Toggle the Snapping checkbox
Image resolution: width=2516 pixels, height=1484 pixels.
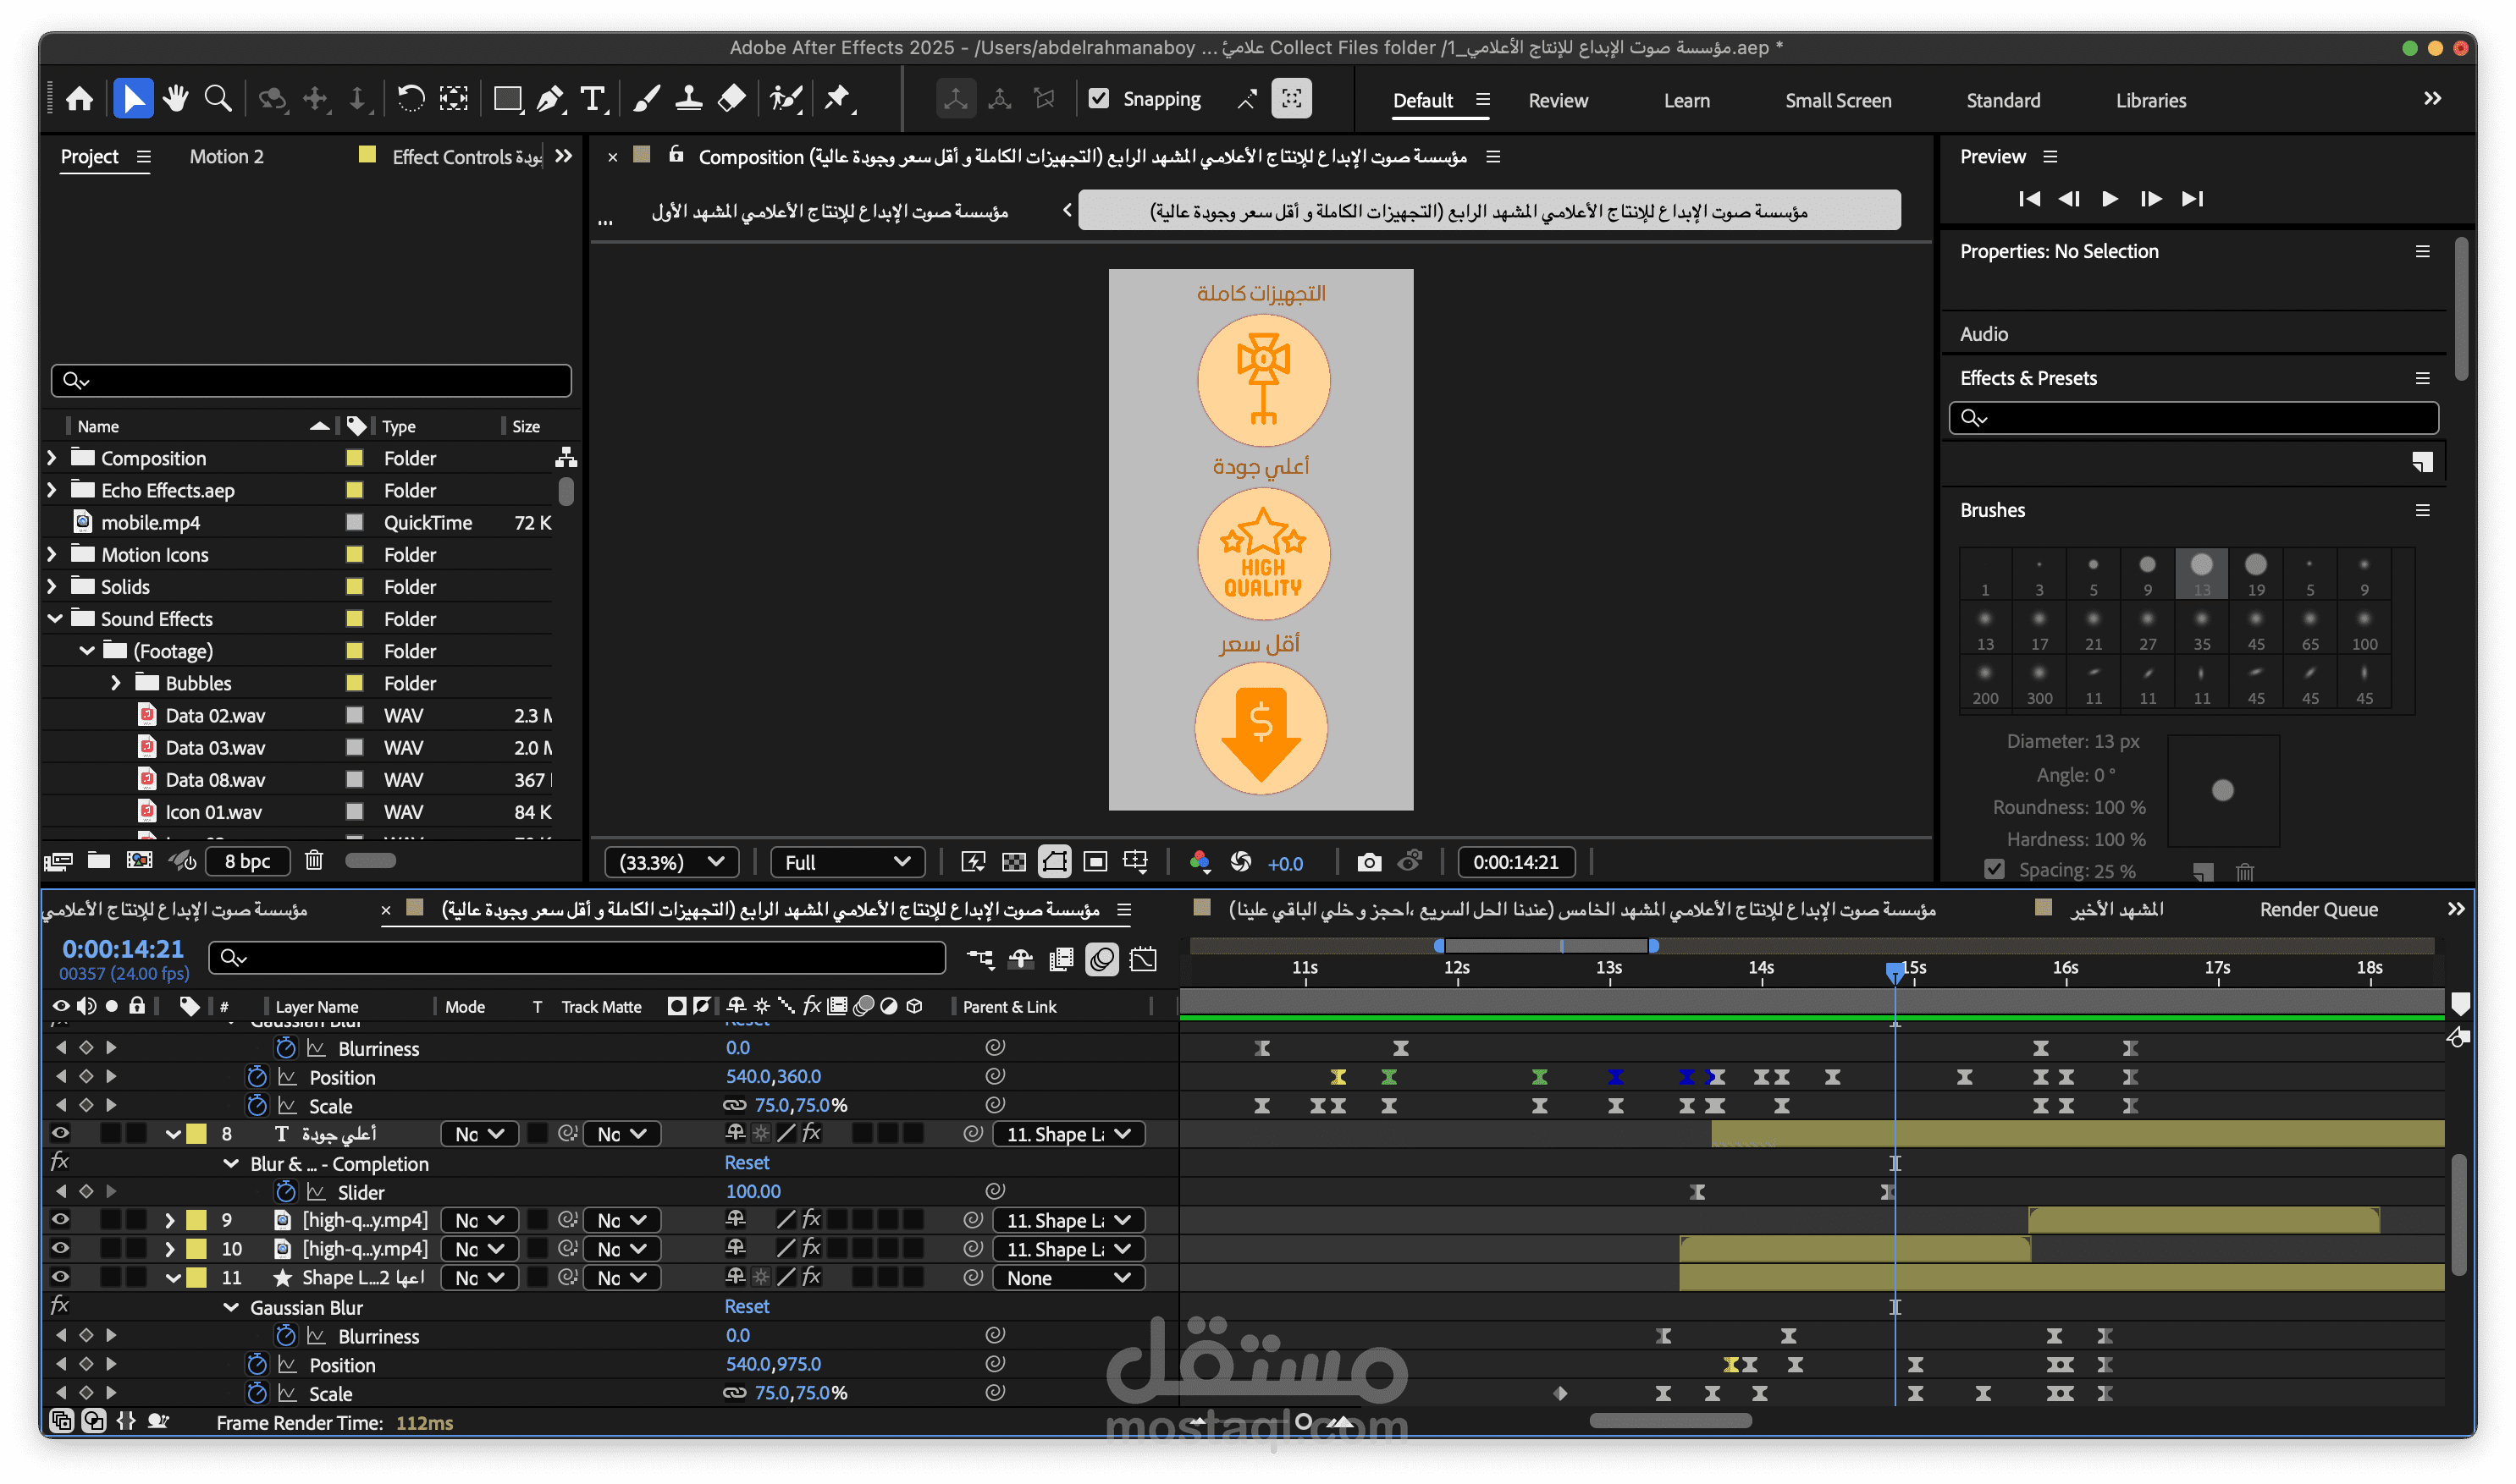point(1100,99)
